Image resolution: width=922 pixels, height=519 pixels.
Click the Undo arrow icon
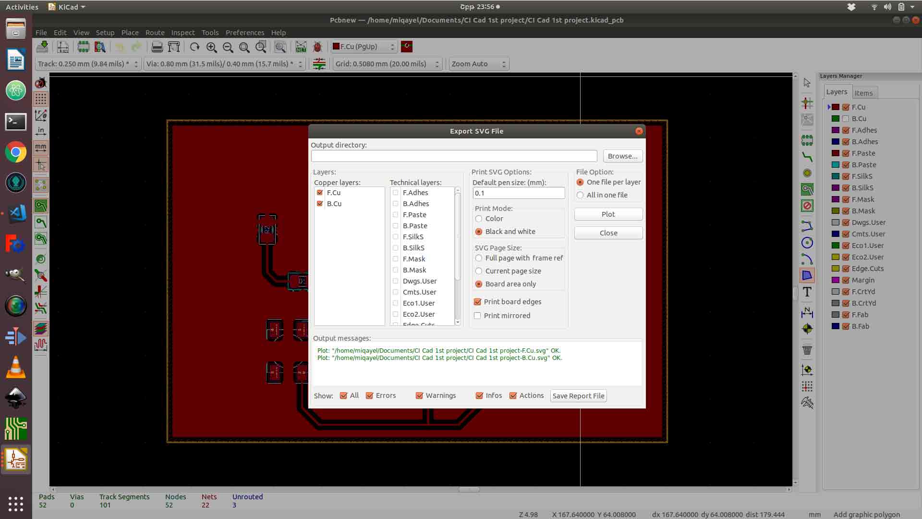pyautogui.click(x=119, y=47)
